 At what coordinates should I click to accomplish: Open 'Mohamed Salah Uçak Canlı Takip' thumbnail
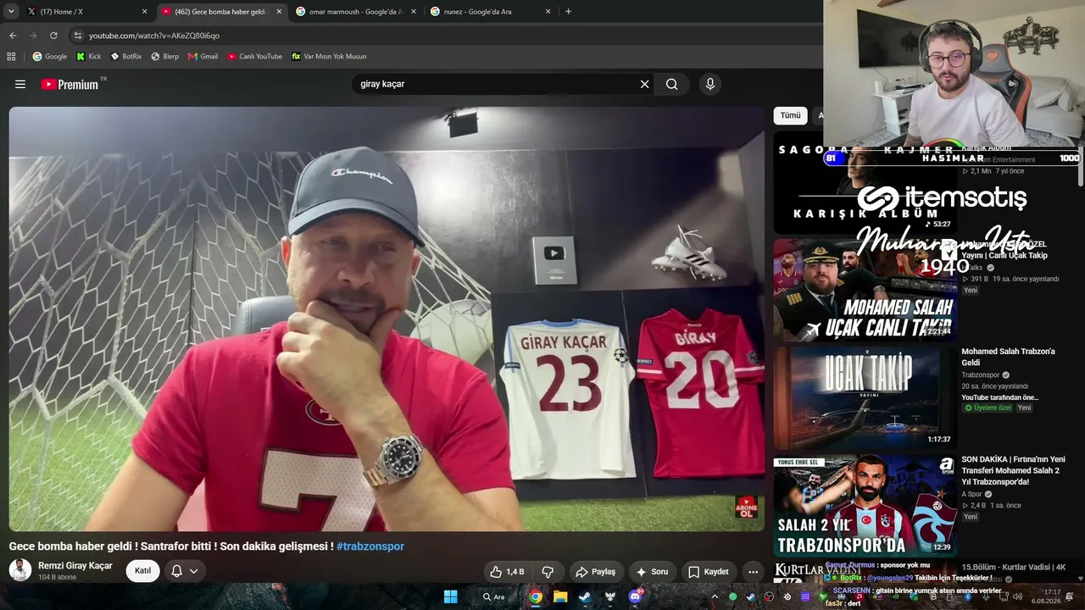(865, 290)
